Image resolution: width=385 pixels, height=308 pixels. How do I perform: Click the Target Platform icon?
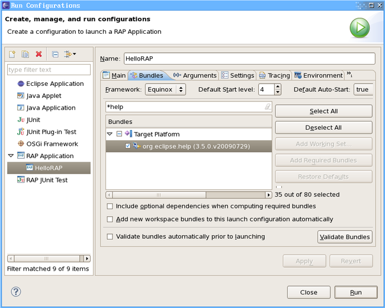pyautogui.click(x=129, y=134)
